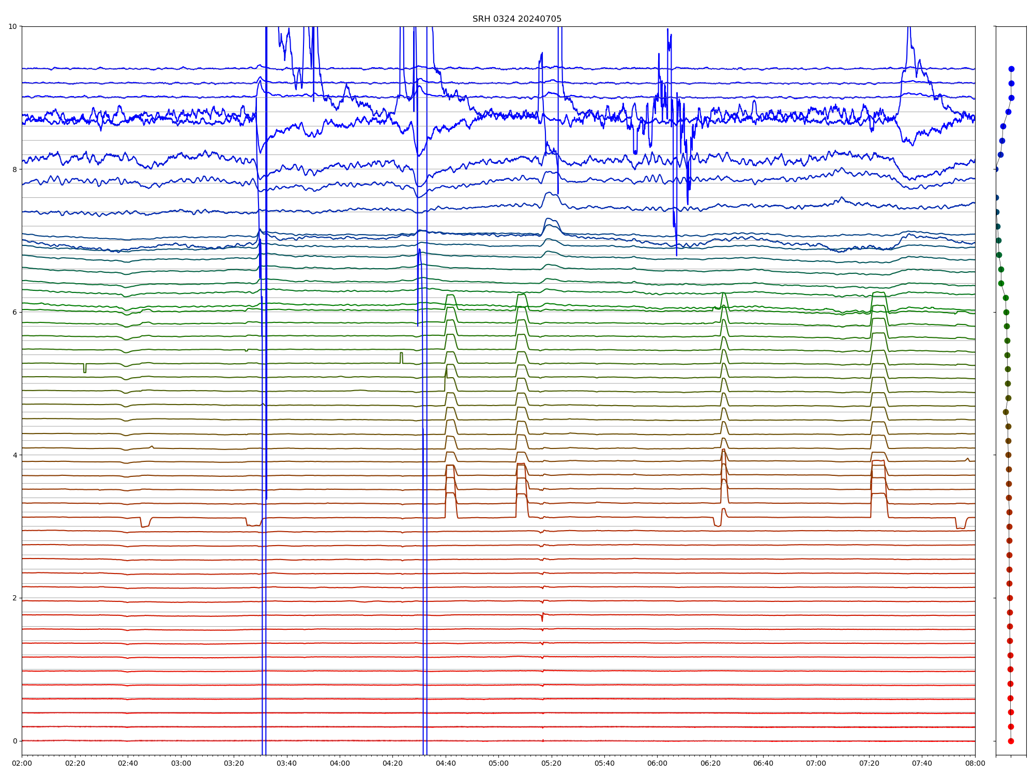Select the 03:00 time axis label
Image resolution: width=1034 pixels, height=775 pixels.
(181, 763)
